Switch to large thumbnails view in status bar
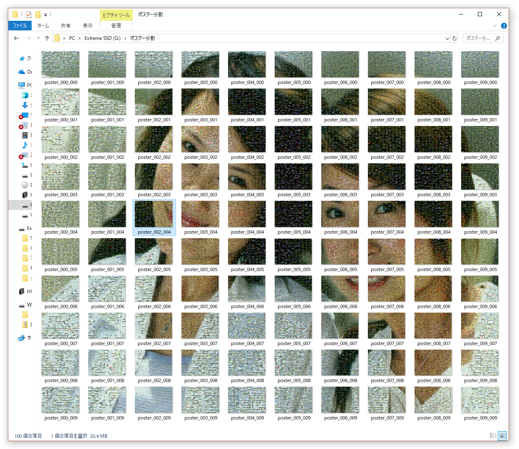 click(503, 436)
